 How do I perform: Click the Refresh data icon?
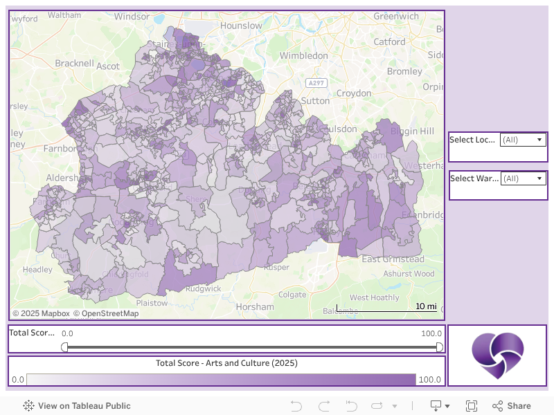click(377, 406)
